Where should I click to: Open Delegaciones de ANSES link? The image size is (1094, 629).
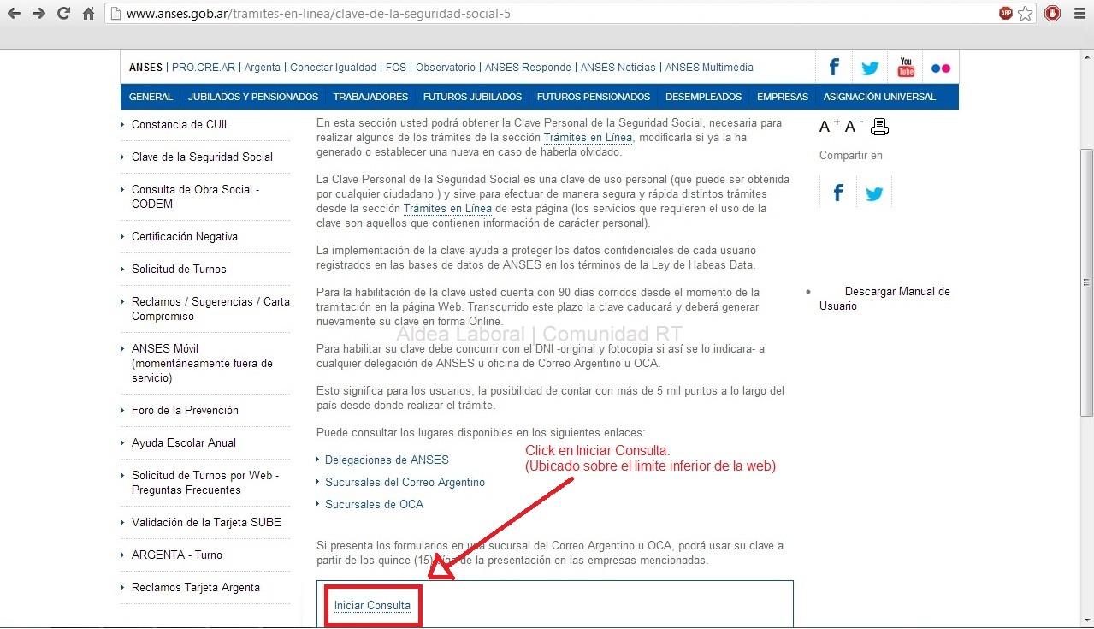point(387,460)
